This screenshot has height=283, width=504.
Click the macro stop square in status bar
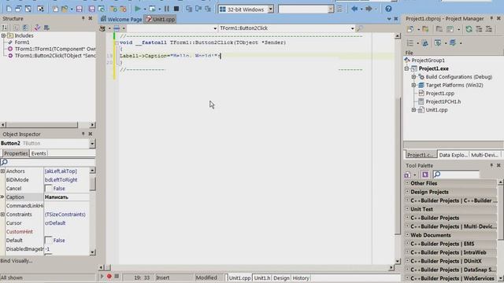point(117,276)
